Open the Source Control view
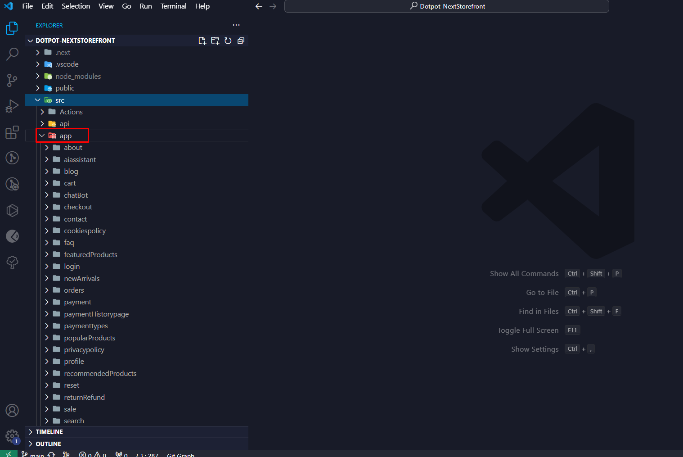 coord(12,80)
